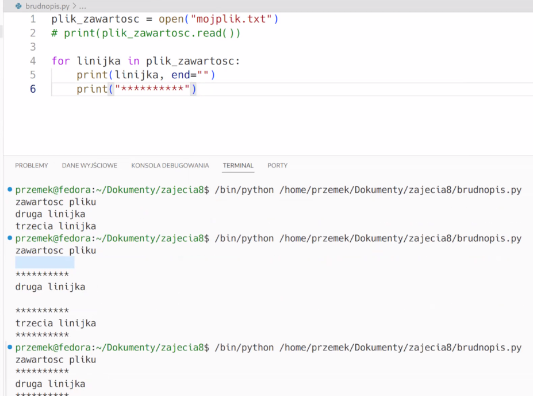Expand the breadcrumb ellipsis after brudnopis.py
Screen dimensions: 533x396
83,6
